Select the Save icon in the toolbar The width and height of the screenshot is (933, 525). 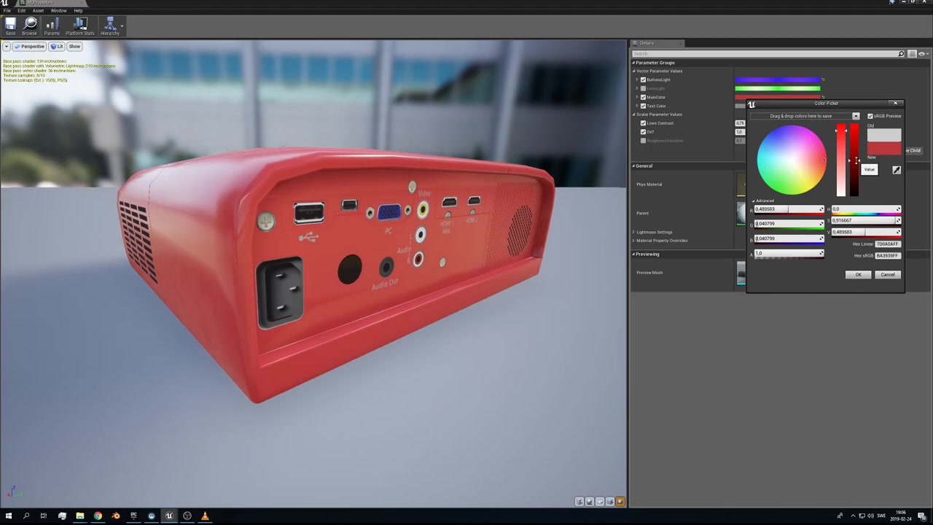click(10, 27)
